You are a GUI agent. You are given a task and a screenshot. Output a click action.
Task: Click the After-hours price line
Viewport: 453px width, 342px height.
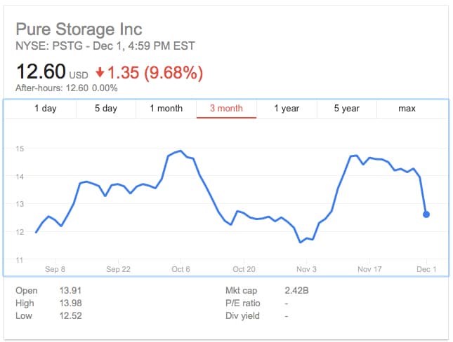pos(67,88)
